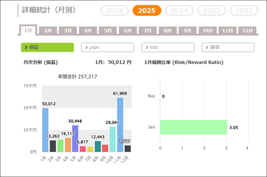
Task: Show the lots statistics view
Action: 168,47
